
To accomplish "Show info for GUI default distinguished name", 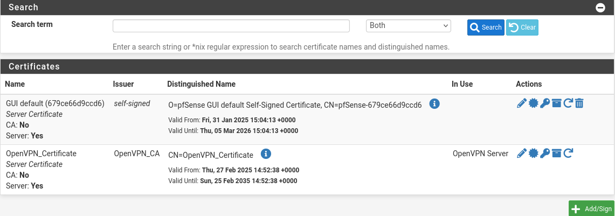I will [434, 104].
